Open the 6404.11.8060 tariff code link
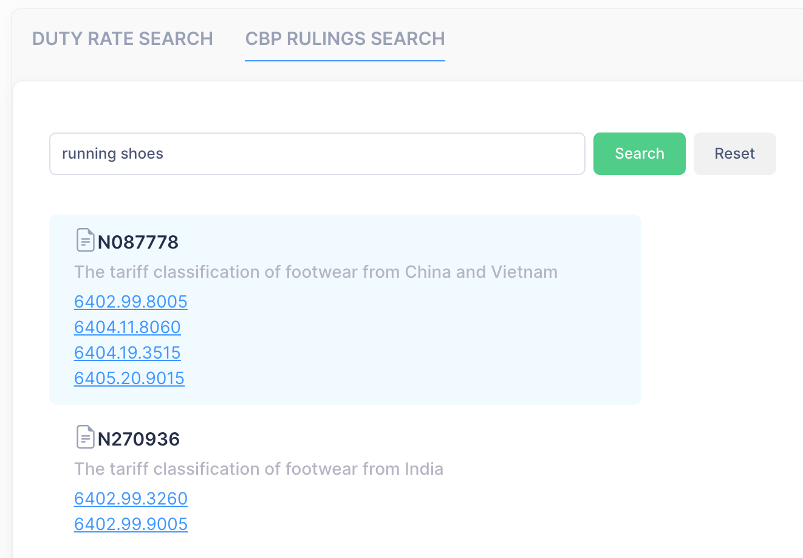This screenshot has width=803, height=558. [128, 328]
